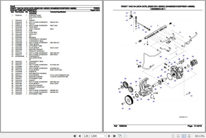Viewport: 206px width, 138px height.
Task: Click callout number 52 on the diagram
Action: click(x=161, y=57)
